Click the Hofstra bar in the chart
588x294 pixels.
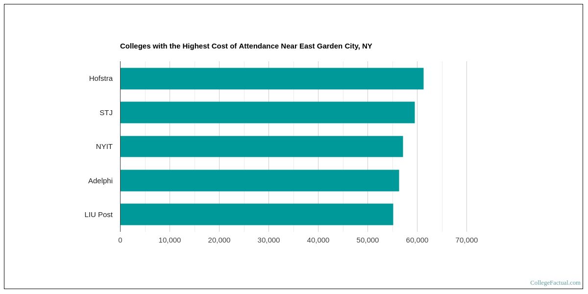[x=271, y=78]
